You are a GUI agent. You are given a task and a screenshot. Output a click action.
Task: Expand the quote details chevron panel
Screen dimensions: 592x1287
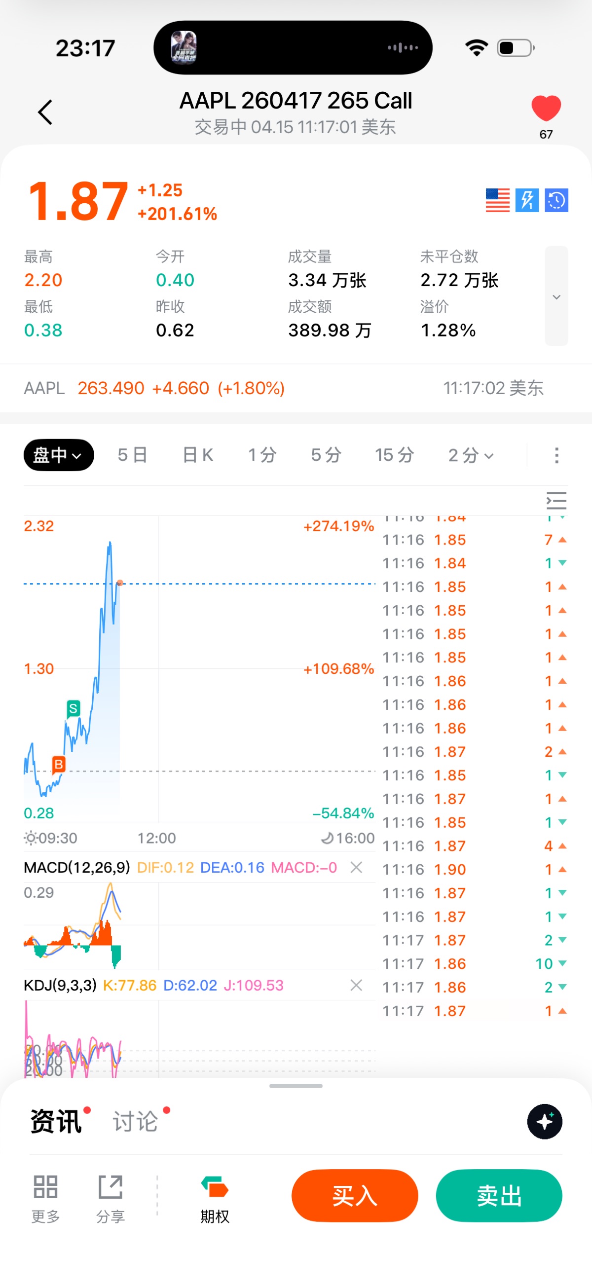556,296
